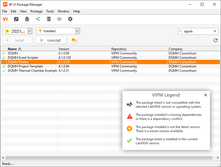Click the orange upgrade arrow icon in legend
Image resolution: width=221 pixels, height=167 pixels.
(129, 129)
